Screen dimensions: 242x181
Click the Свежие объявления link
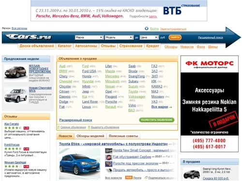click(73, 127)
